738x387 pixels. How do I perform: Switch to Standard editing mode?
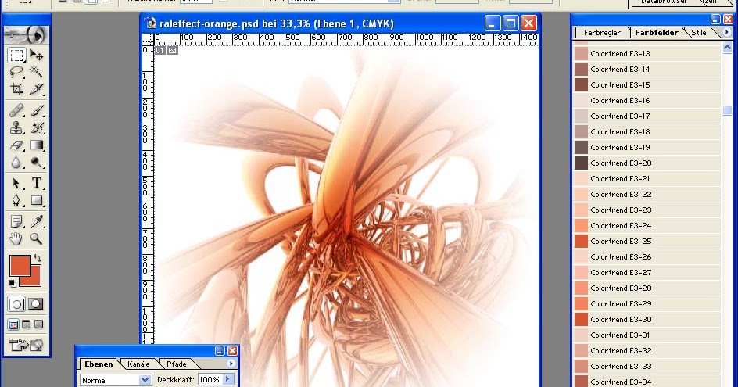pyautogui.click(x=16, y=304)
